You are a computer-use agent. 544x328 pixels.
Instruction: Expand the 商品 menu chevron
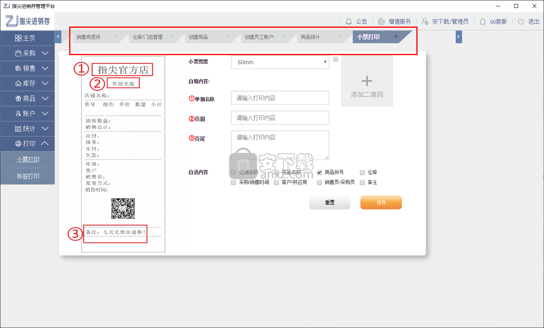[45, 98]
